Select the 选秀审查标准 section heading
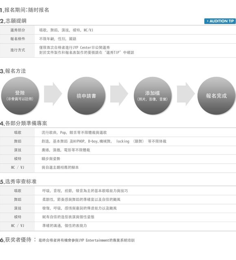 [18, 182]
